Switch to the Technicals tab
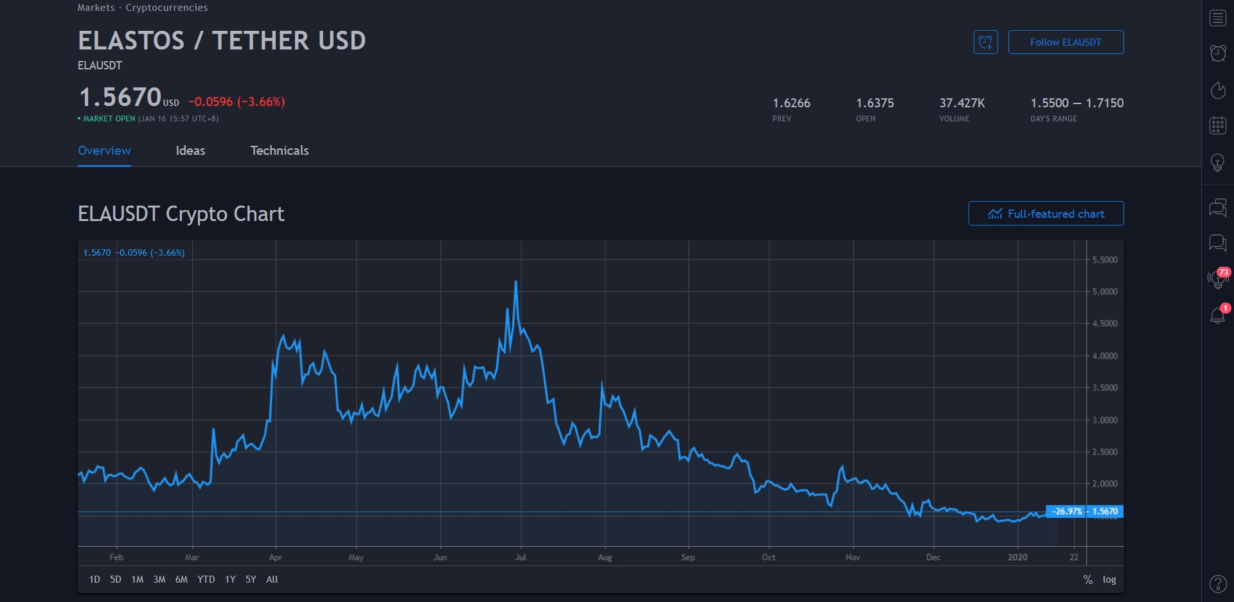Screen dimensions: 1234x602 [280, 150]
